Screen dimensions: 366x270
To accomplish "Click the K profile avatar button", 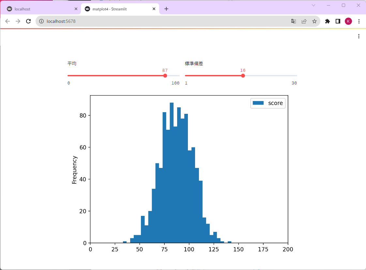I will click(348, 21).
